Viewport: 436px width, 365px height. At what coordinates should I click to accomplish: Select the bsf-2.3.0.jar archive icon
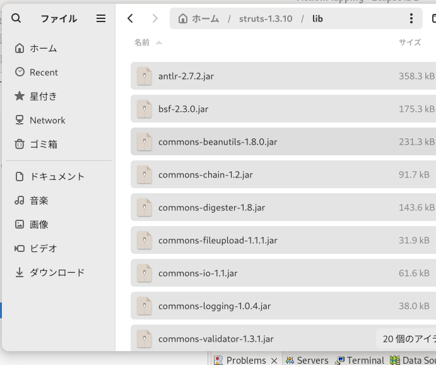(x=144, y=109)
